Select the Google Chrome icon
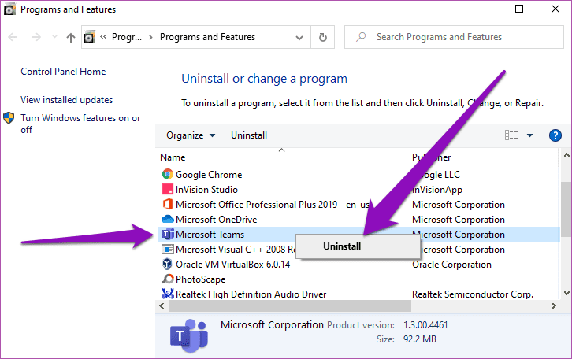This screenshot has height=359, width=572. (x=168, y=174)
